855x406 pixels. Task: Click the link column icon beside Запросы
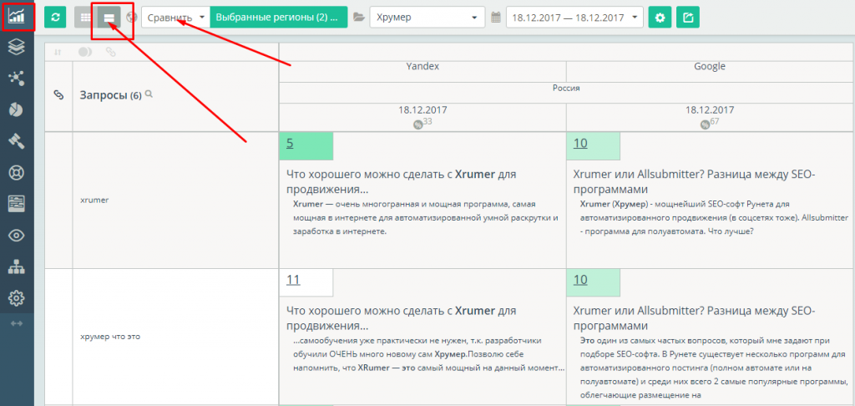[x=58, y=94]
